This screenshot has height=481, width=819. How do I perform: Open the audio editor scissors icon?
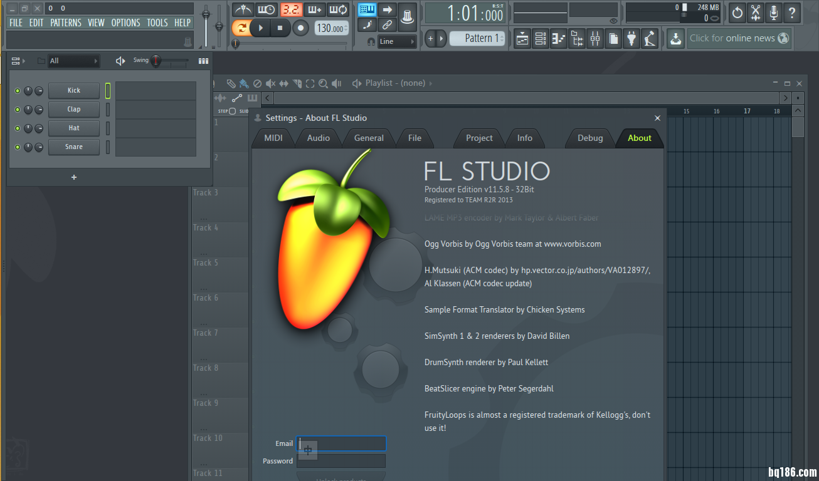[x=756, y=12]
